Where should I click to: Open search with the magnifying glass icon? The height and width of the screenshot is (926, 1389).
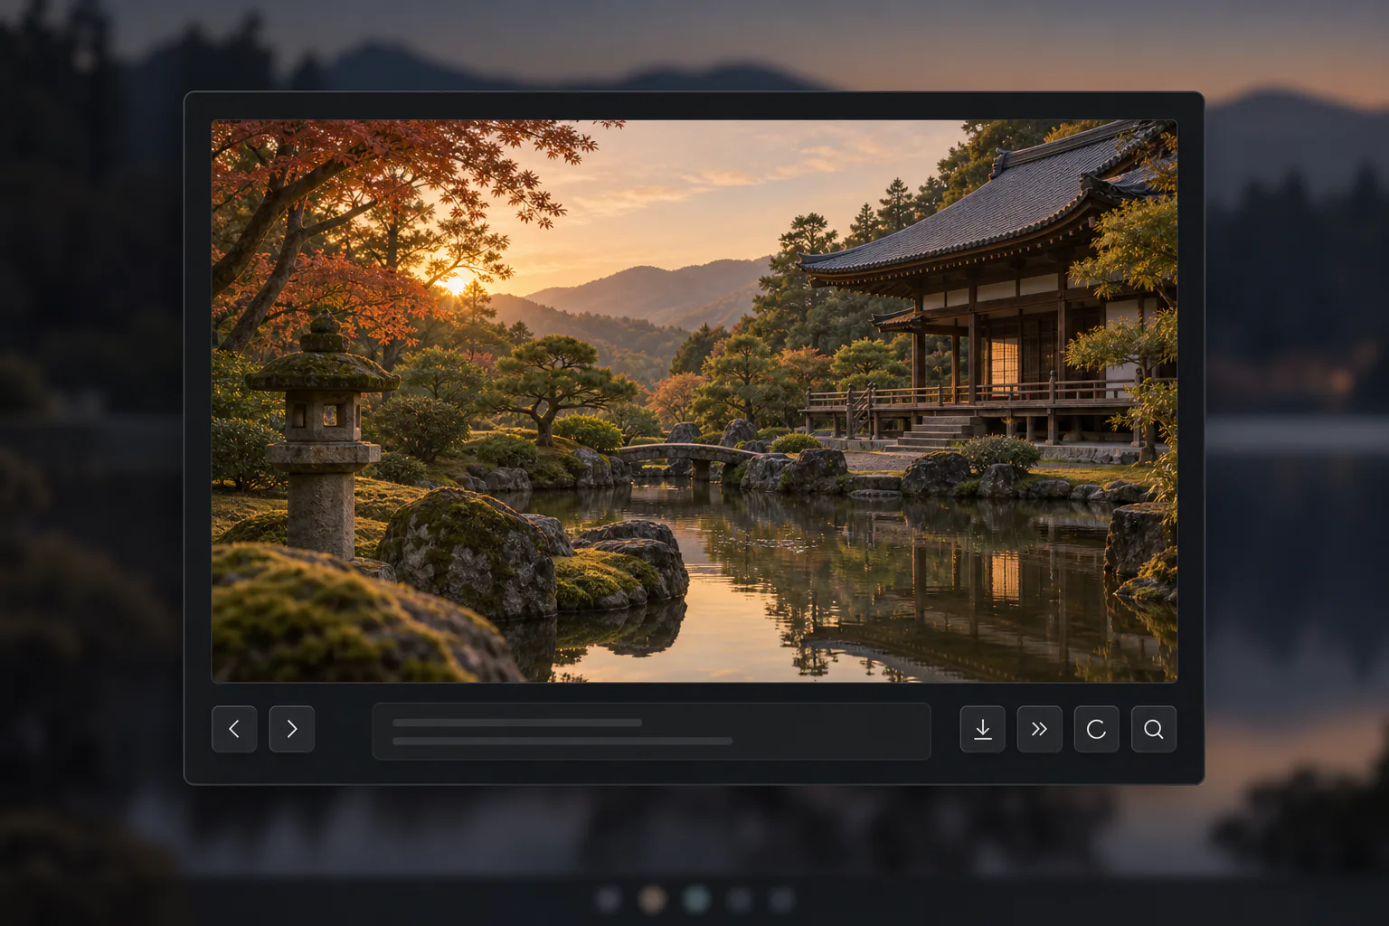tap(1154, 729)
